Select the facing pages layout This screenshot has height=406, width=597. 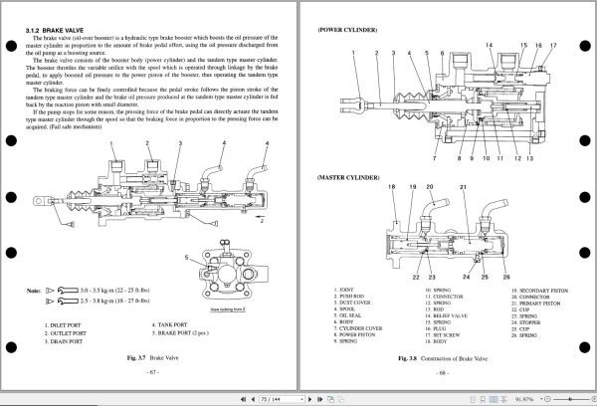coord(494,399)
